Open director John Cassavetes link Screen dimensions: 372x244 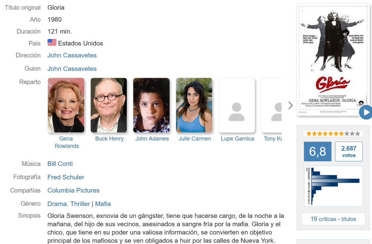pyautogui.click(x=72, y=55)
